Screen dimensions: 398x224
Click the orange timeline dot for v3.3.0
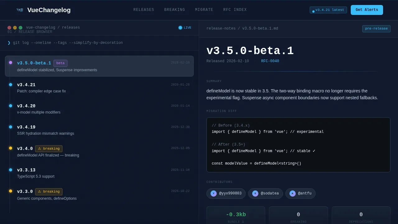coord(11,191)
